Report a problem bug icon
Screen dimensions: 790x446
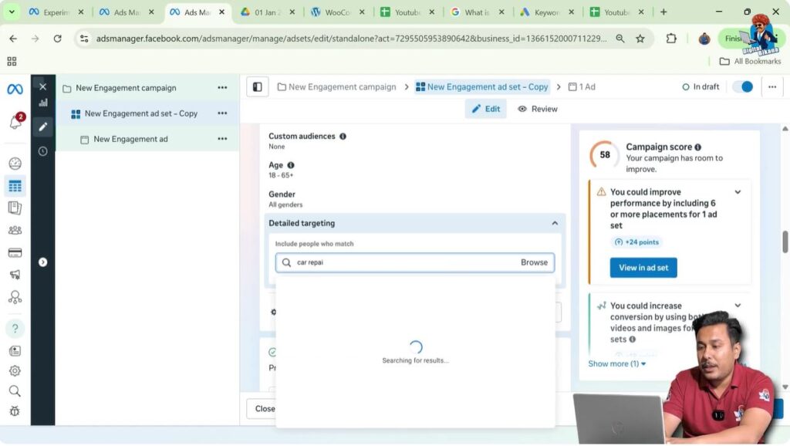15,411
